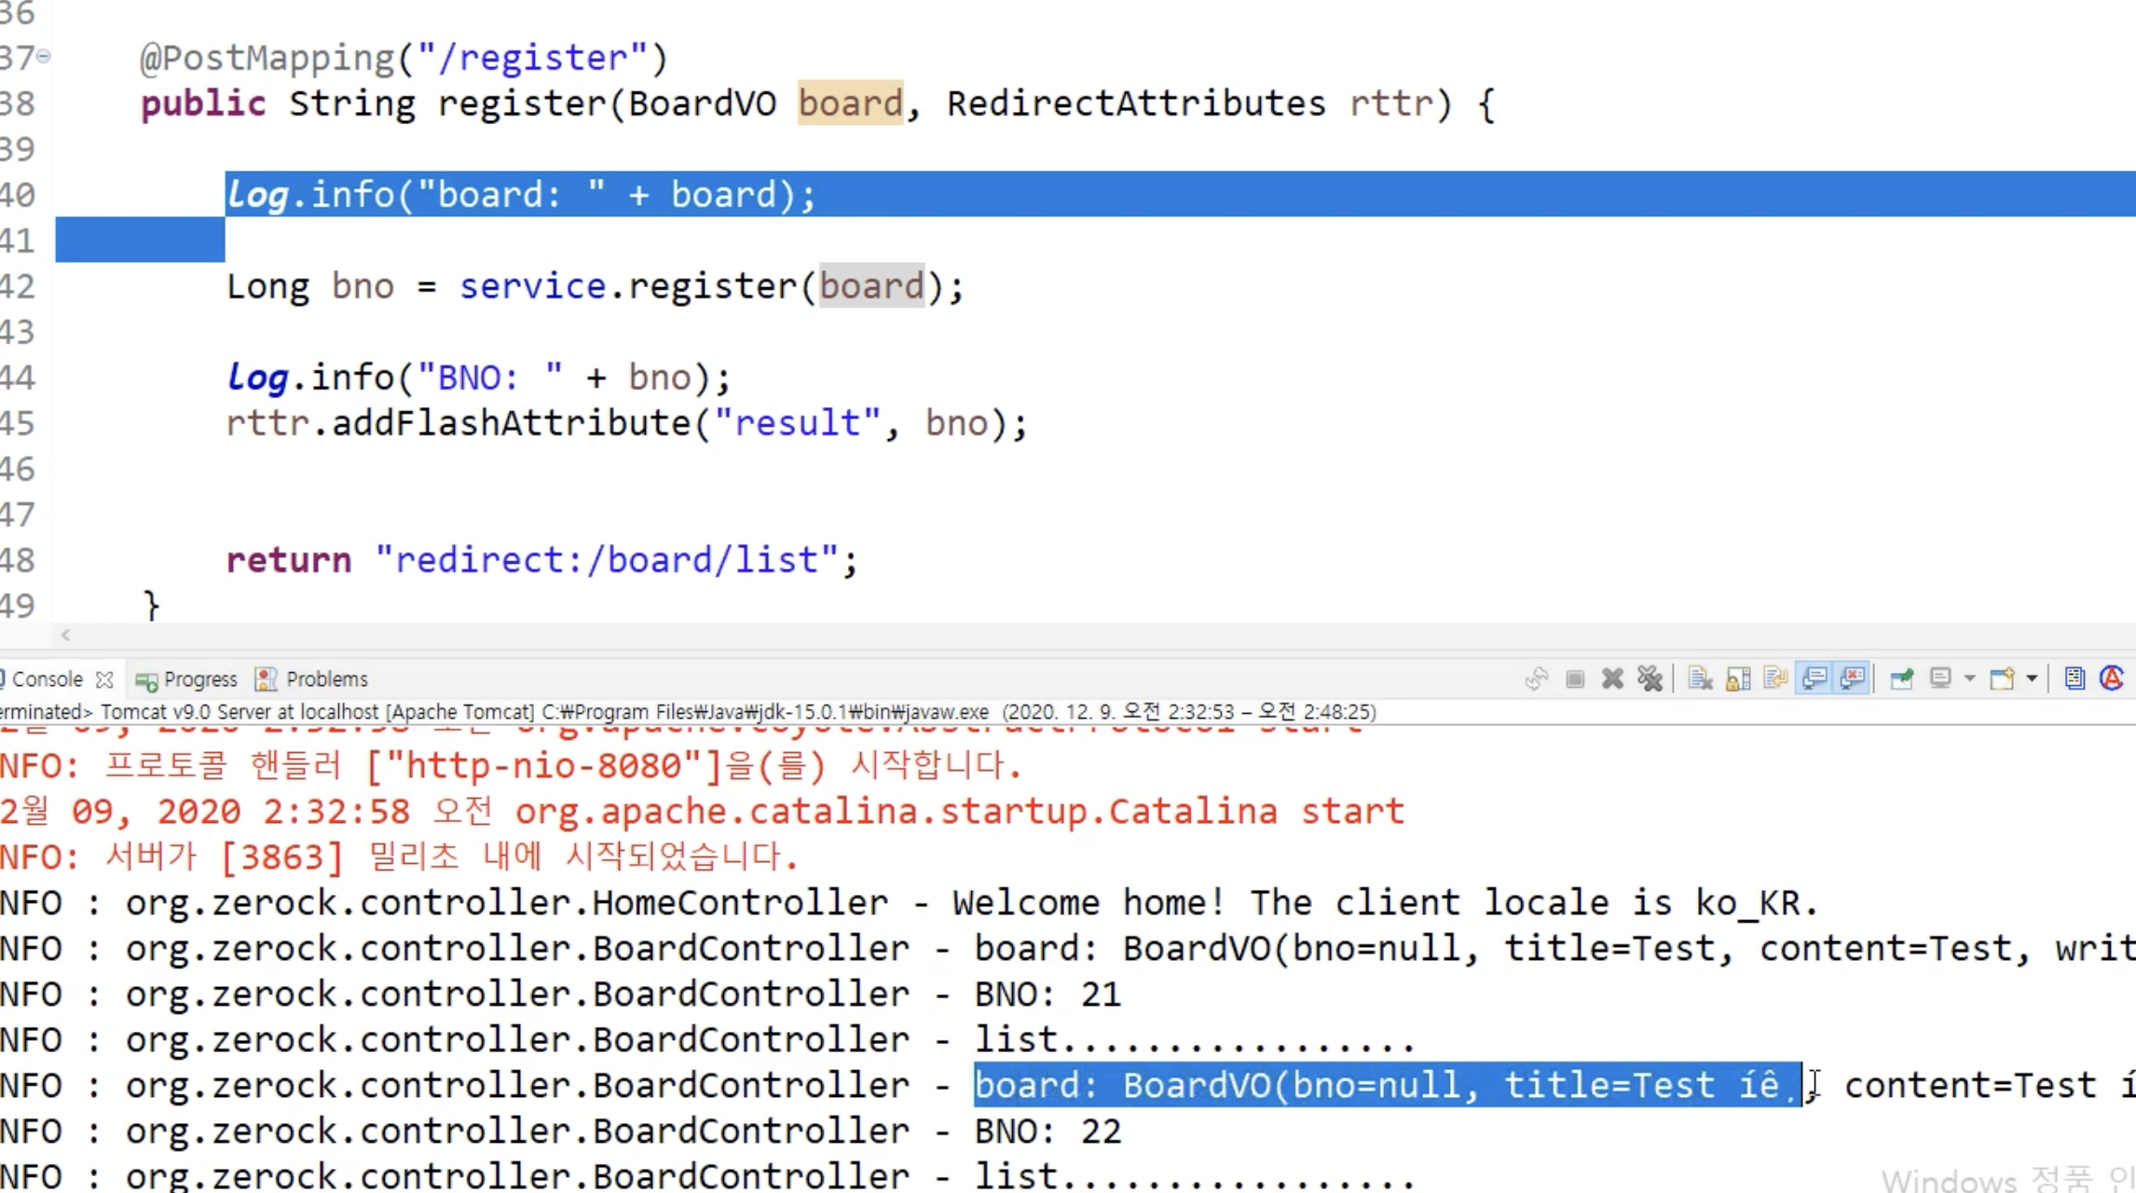
Task: Click the Open Console window icon
Action: tap(2002, 679)
